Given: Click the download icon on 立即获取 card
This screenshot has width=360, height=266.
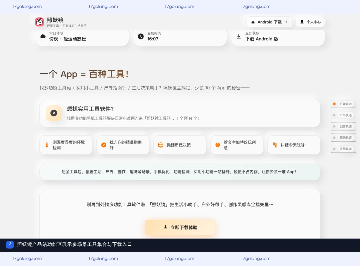Looking at the screenshot, I should pyautogui.click(x=239, y=36).
